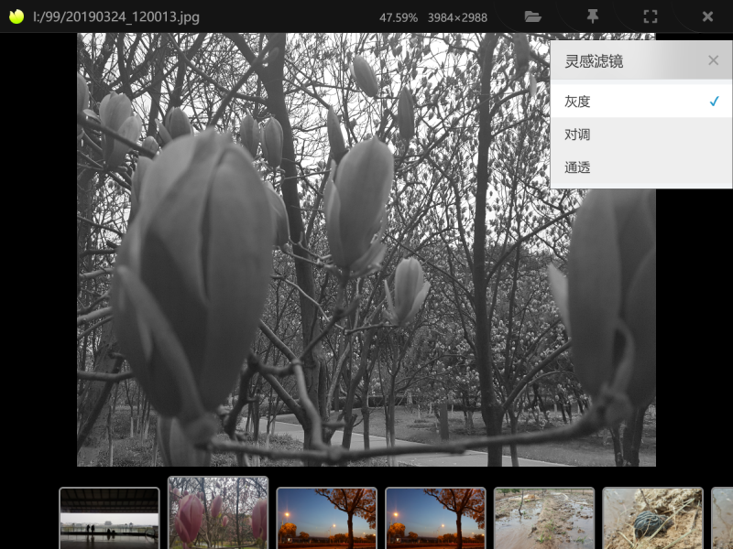Click the grayscale magnolia main image
The height and width of the screenshot is (549, 733).
366,249
